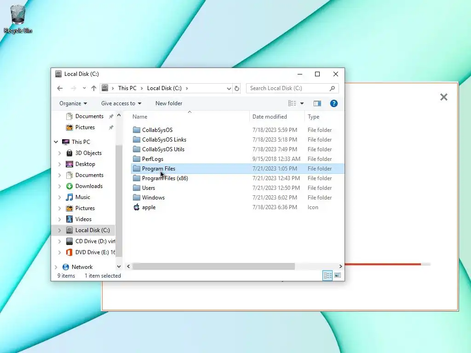Select Local Disk (C:) in navigation pane

pyautogui.click(x=92, y=230)
